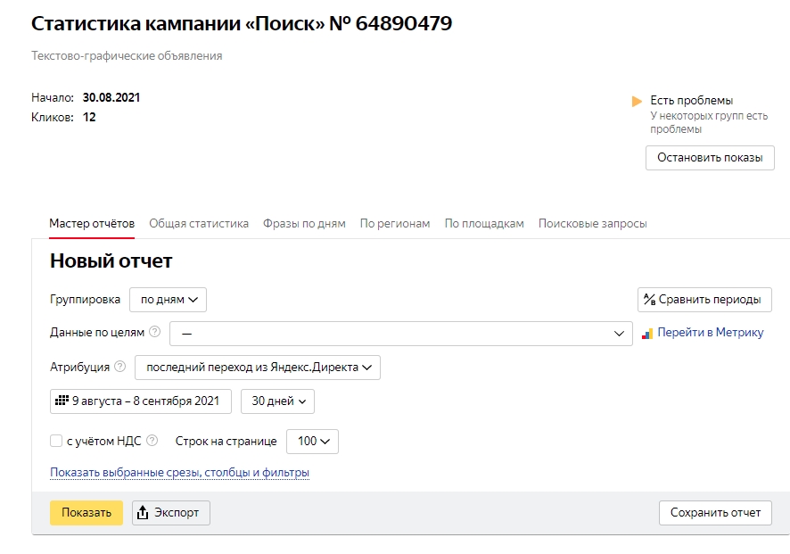Switch to the Общая статистика tab
Image resolution: width=790 pixels, height=554 pixels.
coord(199,223)
